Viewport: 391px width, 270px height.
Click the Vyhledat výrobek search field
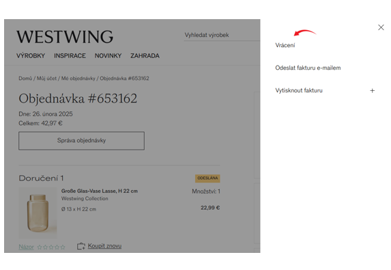coord(222,36)
